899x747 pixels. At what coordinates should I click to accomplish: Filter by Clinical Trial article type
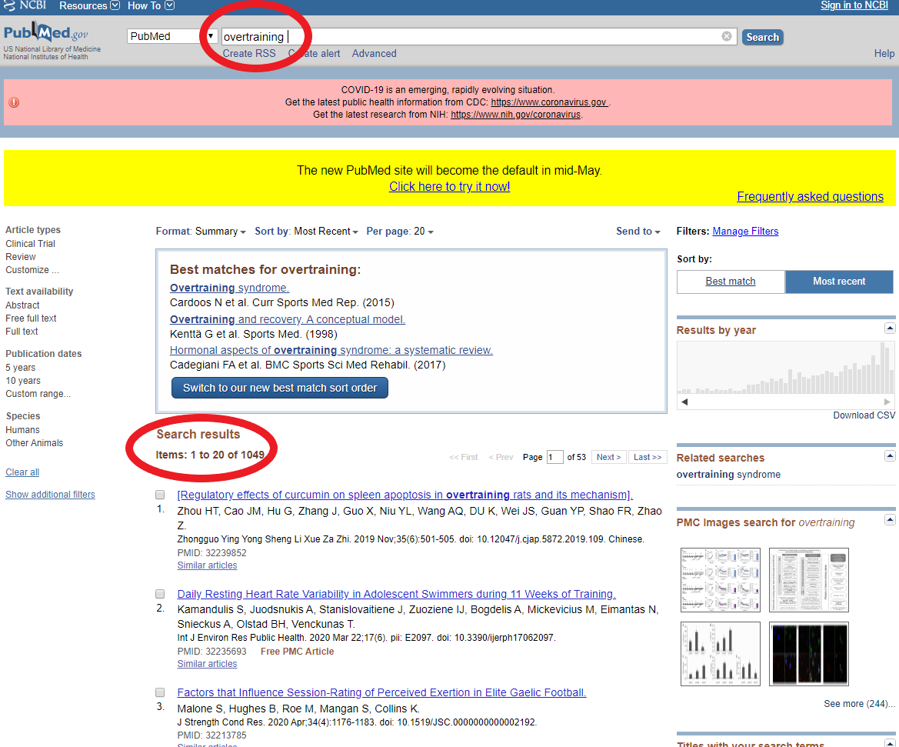pyautogui.click(x=31, y=244)
